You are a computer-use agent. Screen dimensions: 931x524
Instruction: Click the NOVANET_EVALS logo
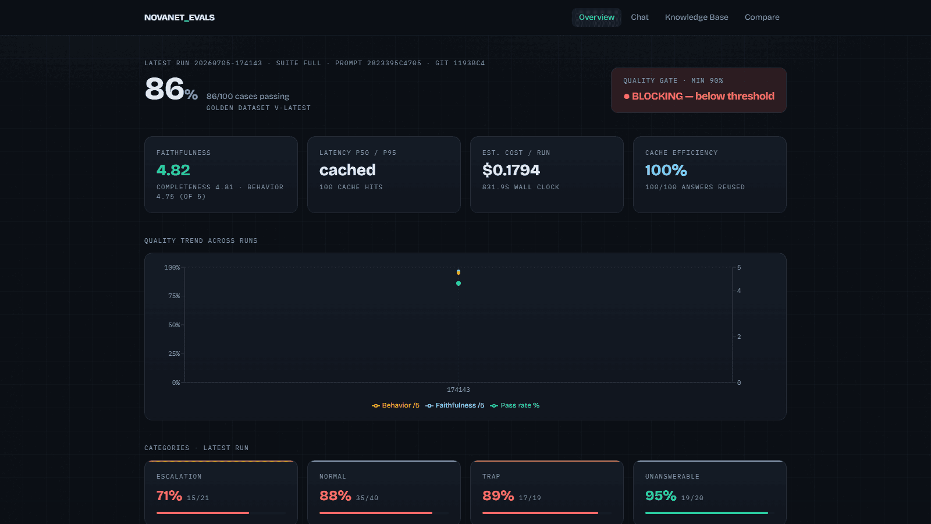tap(179, 17)
